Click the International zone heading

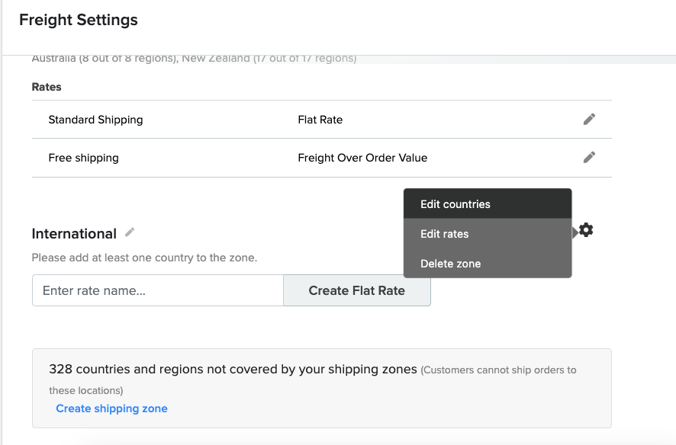pos(74,234)
